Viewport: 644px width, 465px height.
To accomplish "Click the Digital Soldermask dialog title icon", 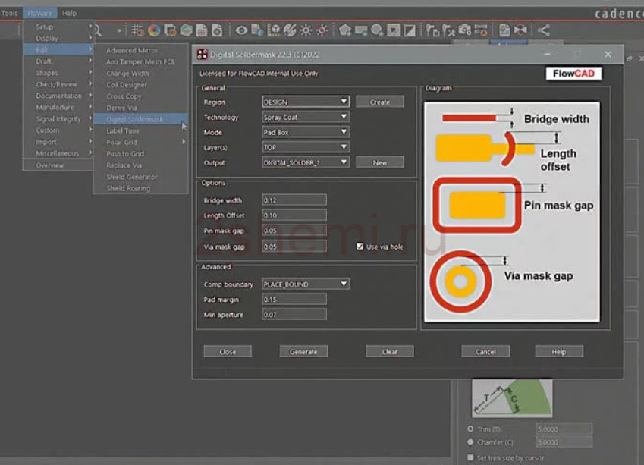I will [x=202, y=55].
